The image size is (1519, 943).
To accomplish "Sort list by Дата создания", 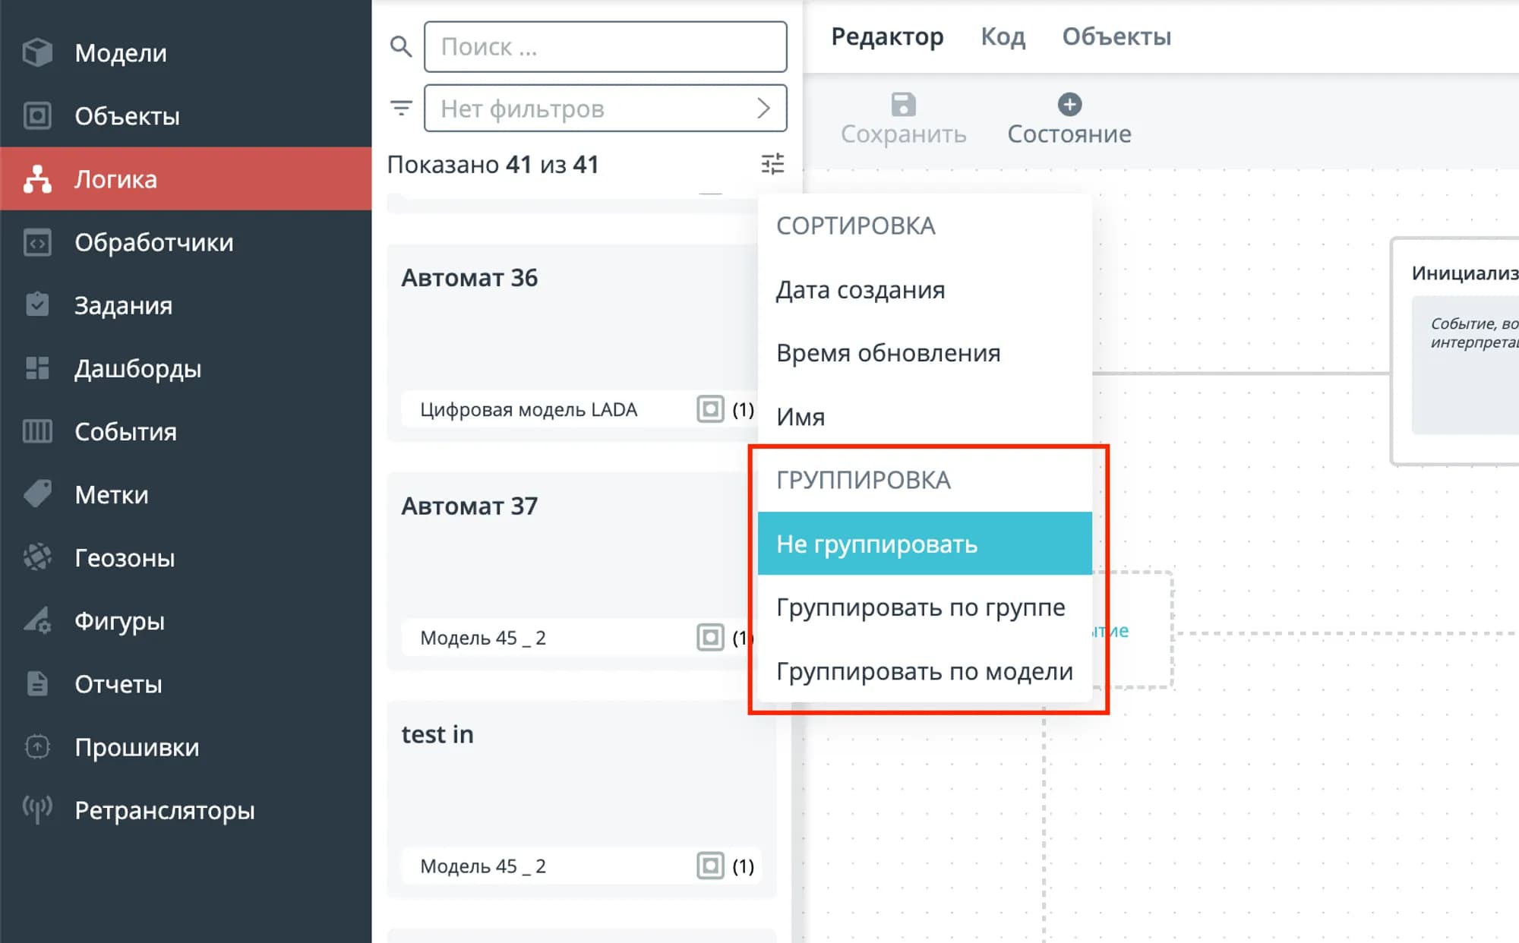I will pyautogui.click(x=861, y=289).
